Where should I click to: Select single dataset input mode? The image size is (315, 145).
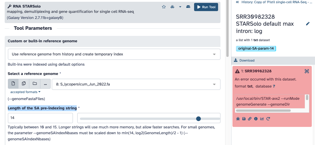tap(13, 84)
